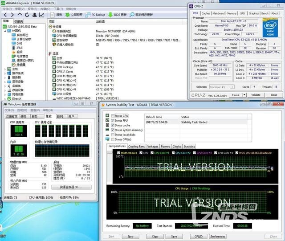Uncheck the Stress cache checkbox
This screenshot has width=285, height=241.
113,125
